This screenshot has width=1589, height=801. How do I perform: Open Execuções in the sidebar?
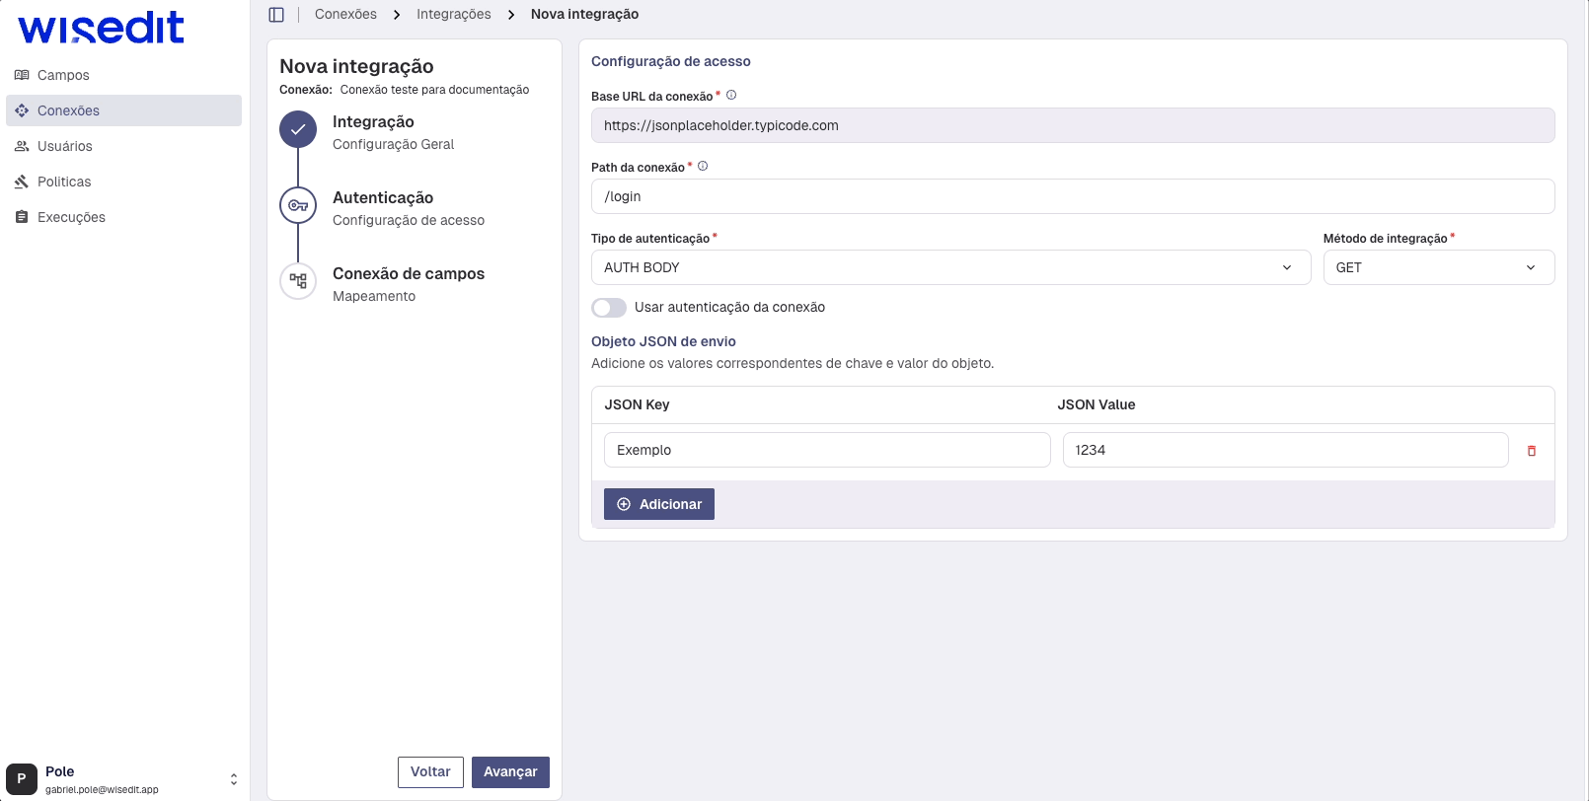point(71,217)
